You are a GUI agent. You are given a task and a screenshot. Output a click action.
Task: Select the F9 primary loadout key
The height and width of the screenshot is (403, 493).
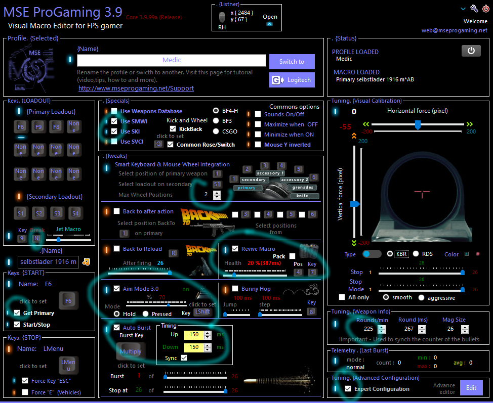[x=38, y=127]
